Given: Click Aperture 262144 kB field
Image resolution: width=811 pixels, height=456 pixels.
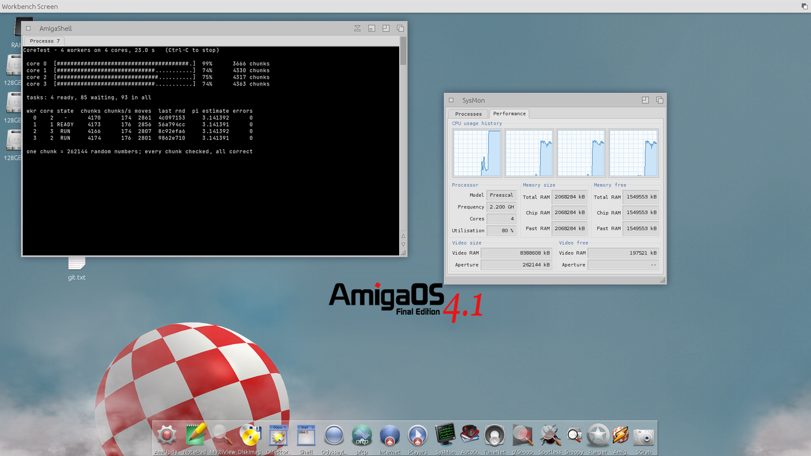Looking at the screenshot, I should [516, 265].
